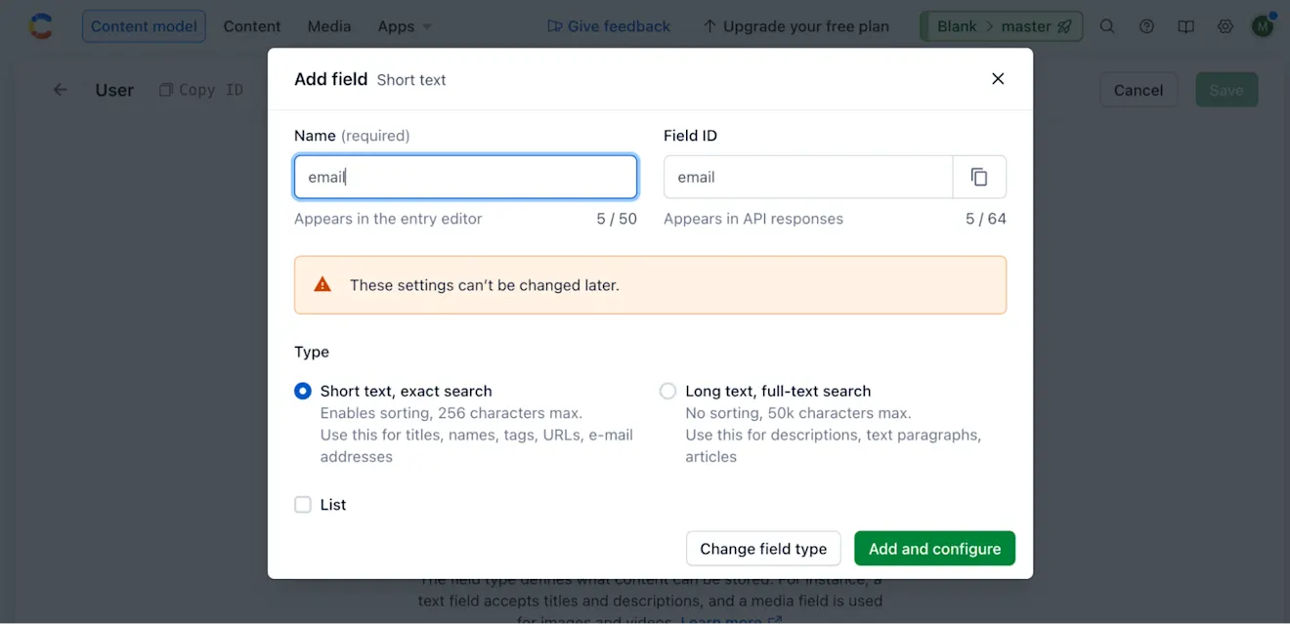Click the User content type title
Image resolution: width=1290 pixels, height=624 pixels.
pyautogui.click(x=114, y=90)
